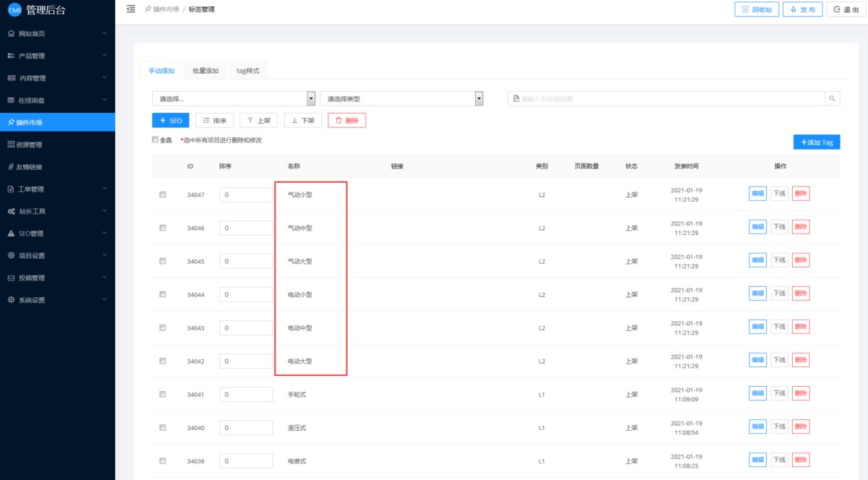The height and width of the screenshot is (480, 868).
Task: Open the 请选择... dropdown
Action: (x=234, y=99)
